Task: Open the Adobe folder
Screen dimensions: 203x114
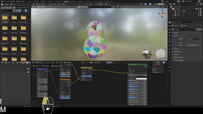Action: point(5,19)
